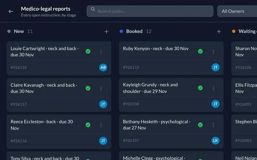Open Tony Silva neck and back card
Viewport: 257px width, 160px height.
(x=59, y=156)
